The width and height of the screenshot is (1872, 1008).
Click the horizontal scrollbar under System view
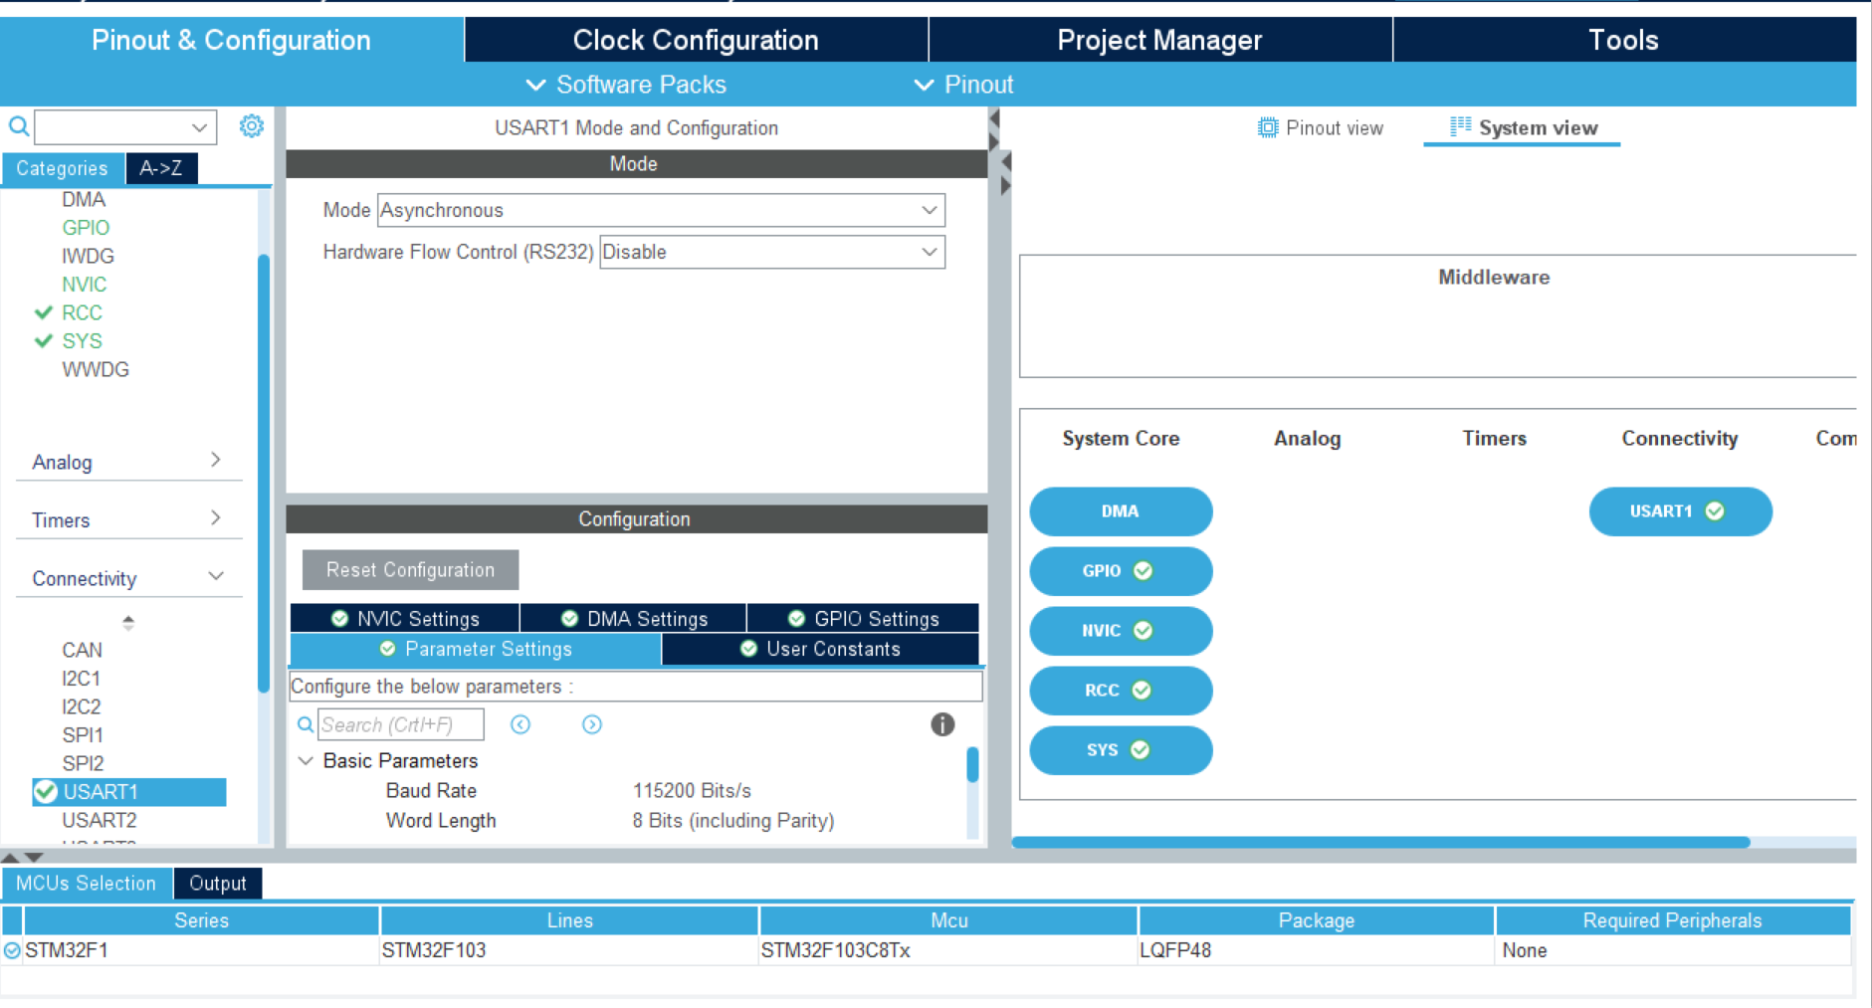click(1380, 842)
